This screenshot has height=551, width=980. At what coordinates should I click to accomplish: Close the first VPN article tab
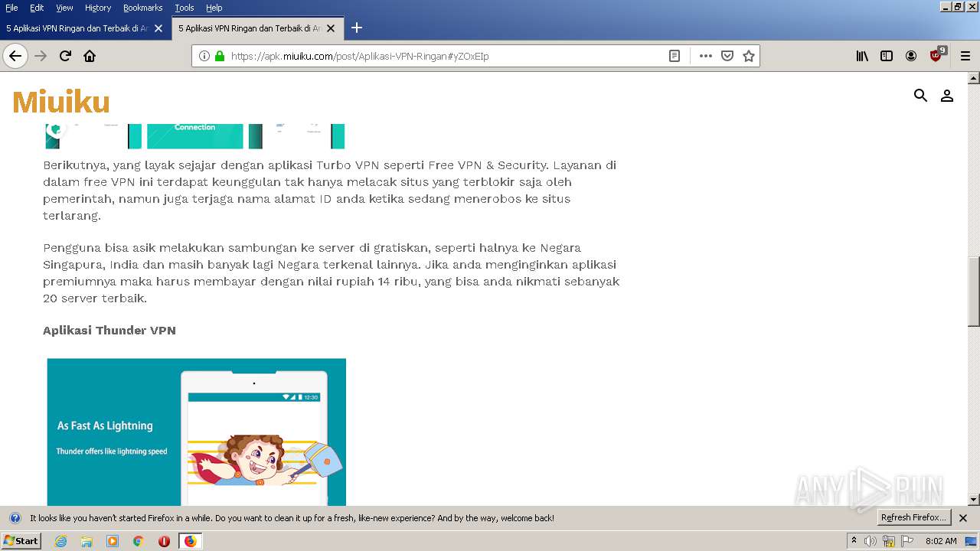(158, 28)
